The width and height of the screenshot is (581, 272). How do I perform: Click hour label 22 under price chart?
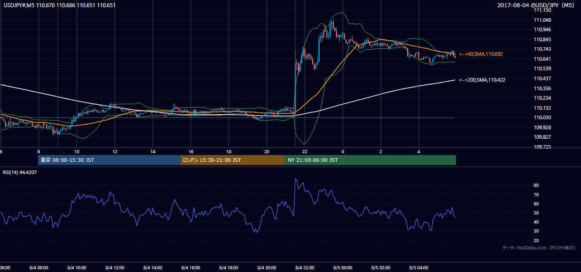pos(305,151)
